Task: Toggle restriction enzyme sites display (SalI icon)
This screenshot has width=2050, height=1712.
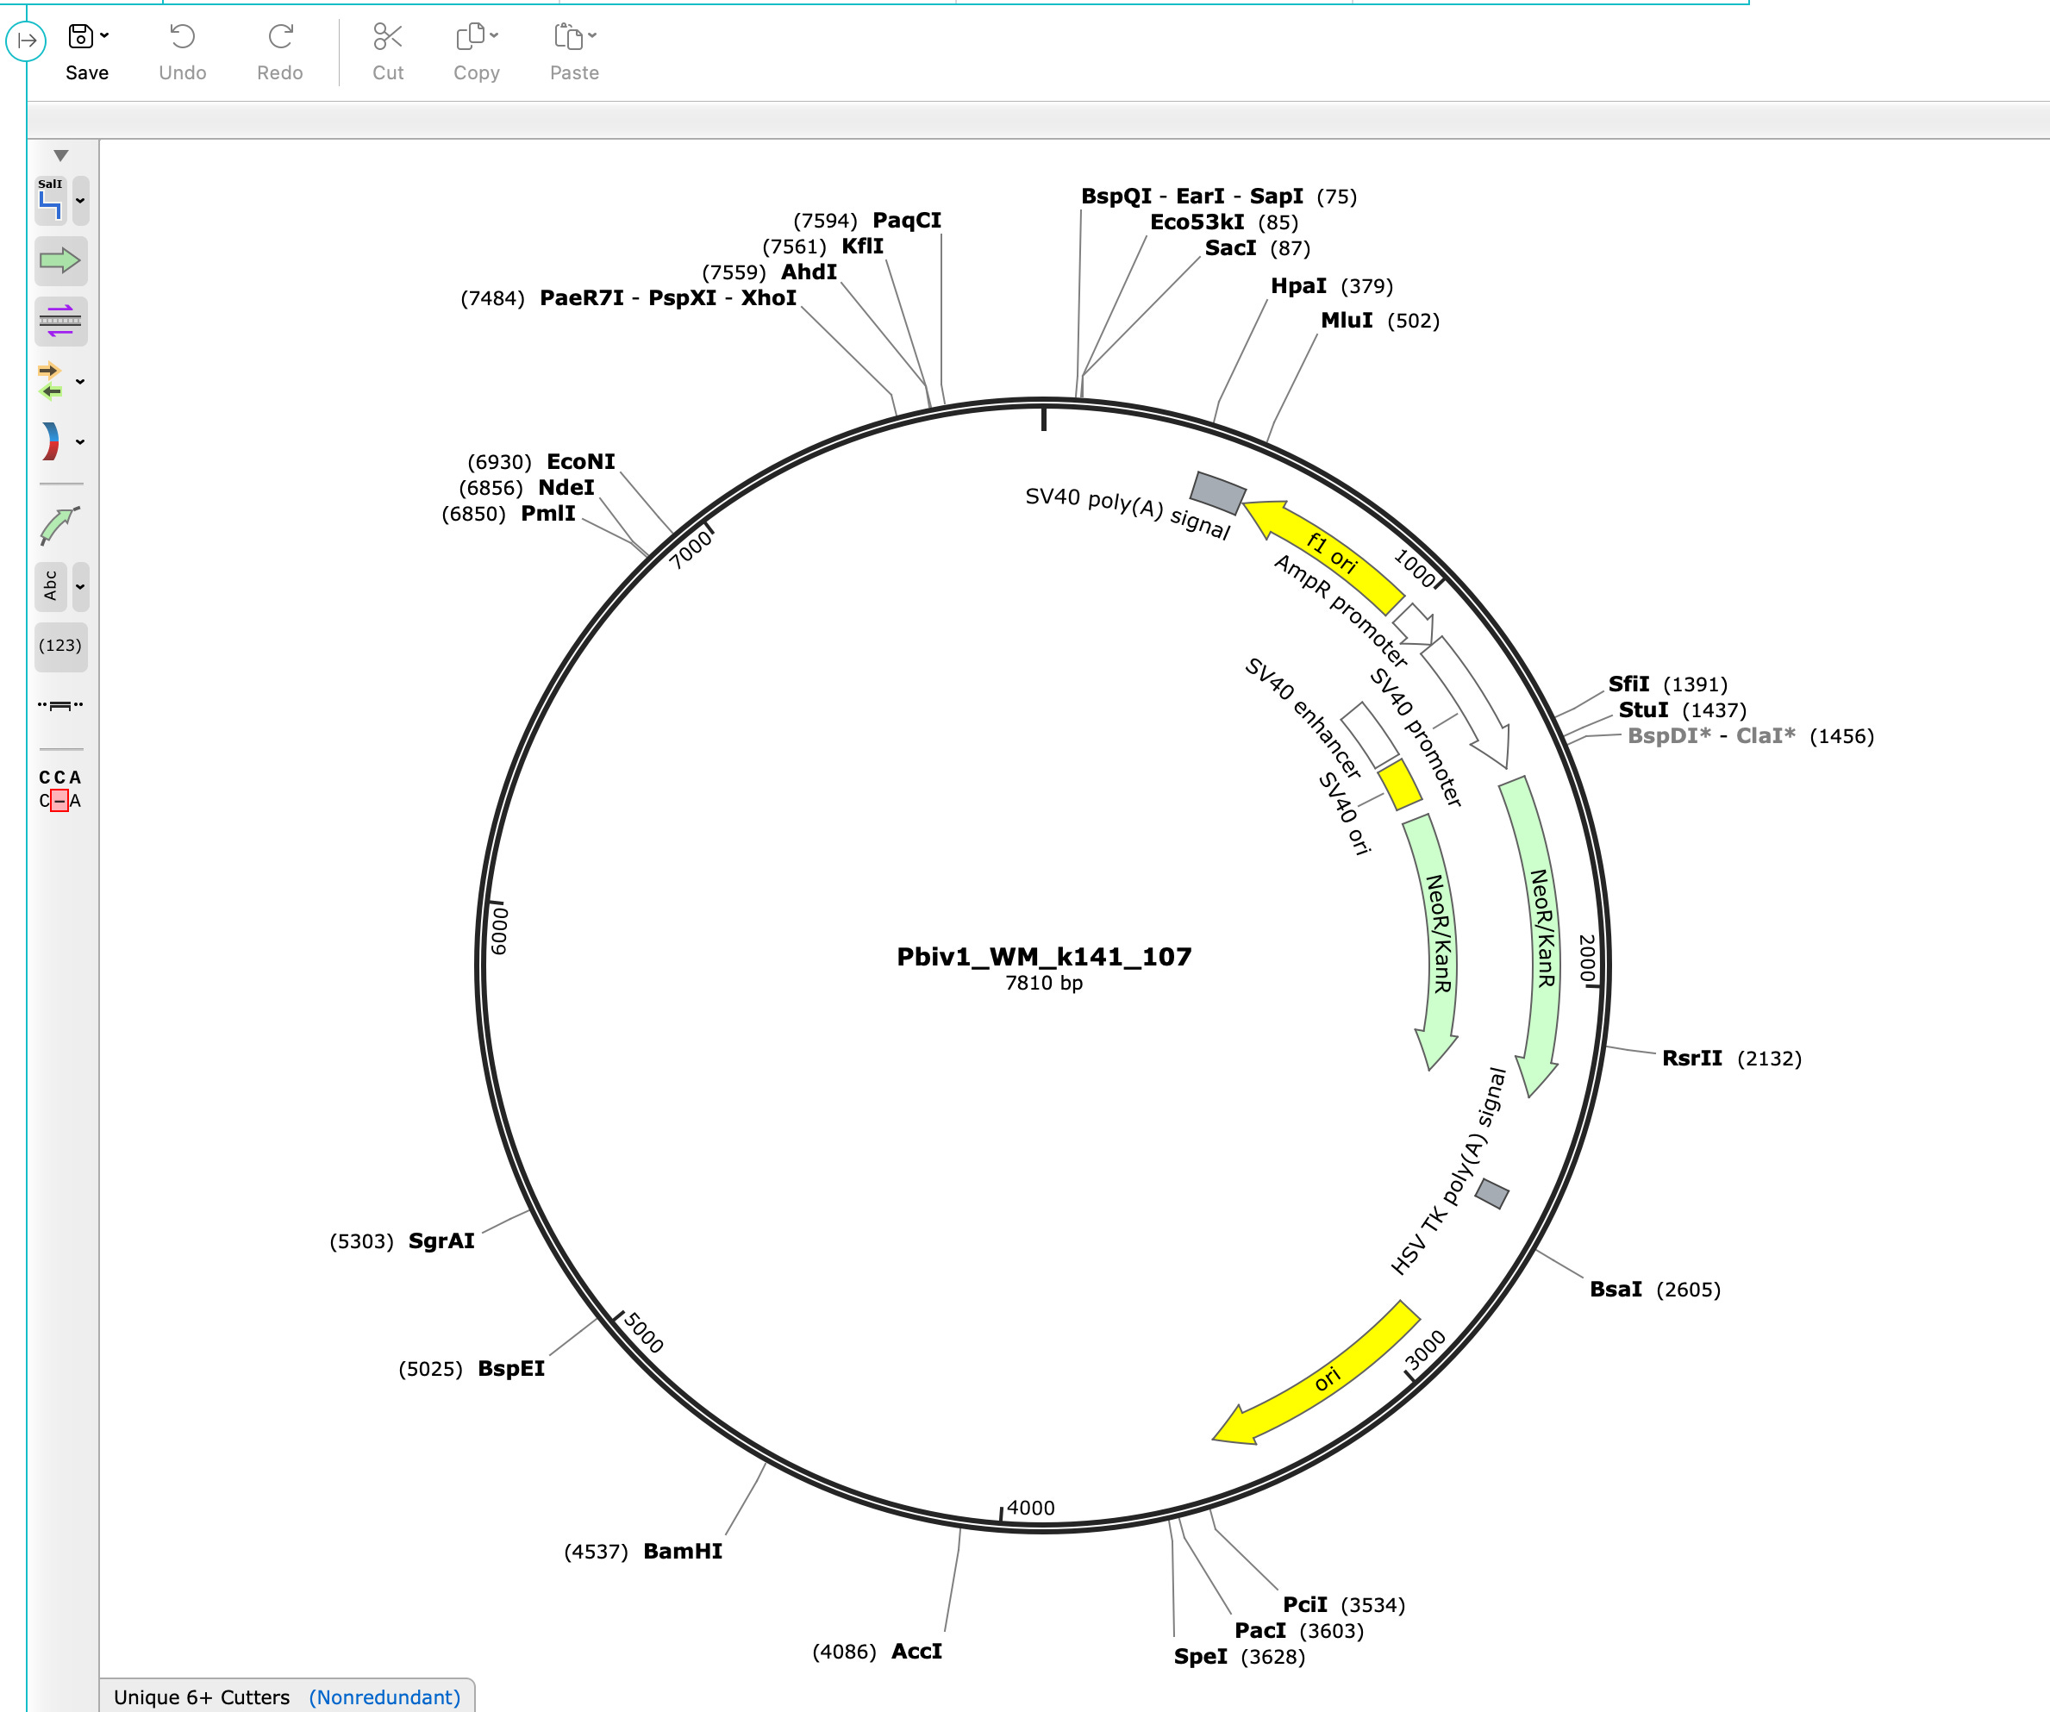Action: [51, 199]
